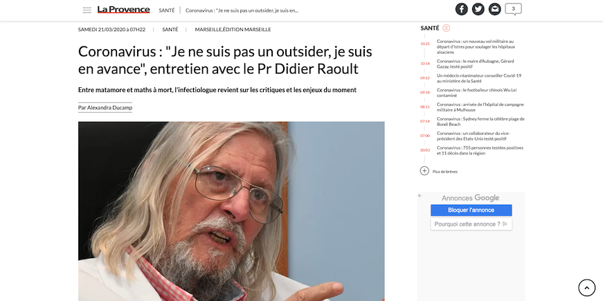Viewport: 603px width, 301px height.
Task: Open SANTÉ category under the date line
Action: tap(170, 30)
